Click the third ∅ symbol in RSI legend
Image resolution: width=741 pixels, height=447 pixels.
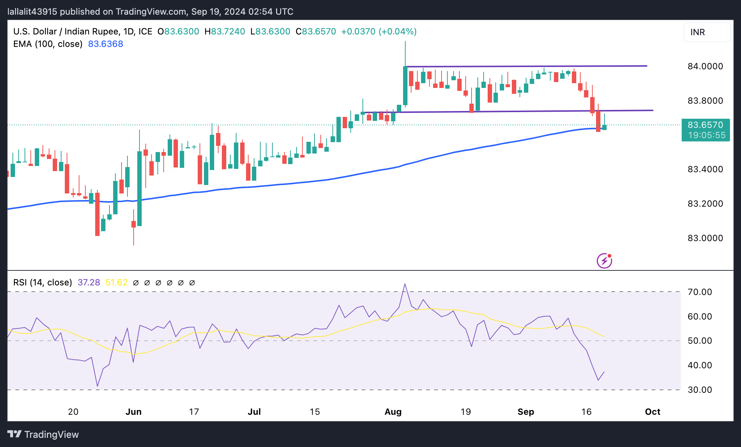[x=158, y=283]
